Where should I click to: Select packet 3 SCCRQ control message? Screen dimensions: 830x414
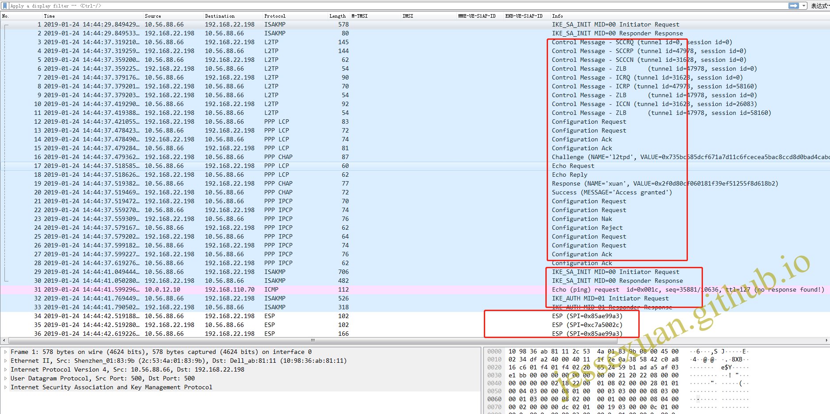coord(415,42)
